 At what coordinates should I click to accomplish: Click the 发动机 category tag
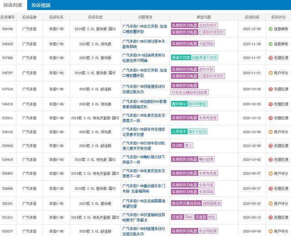[177, 146]
